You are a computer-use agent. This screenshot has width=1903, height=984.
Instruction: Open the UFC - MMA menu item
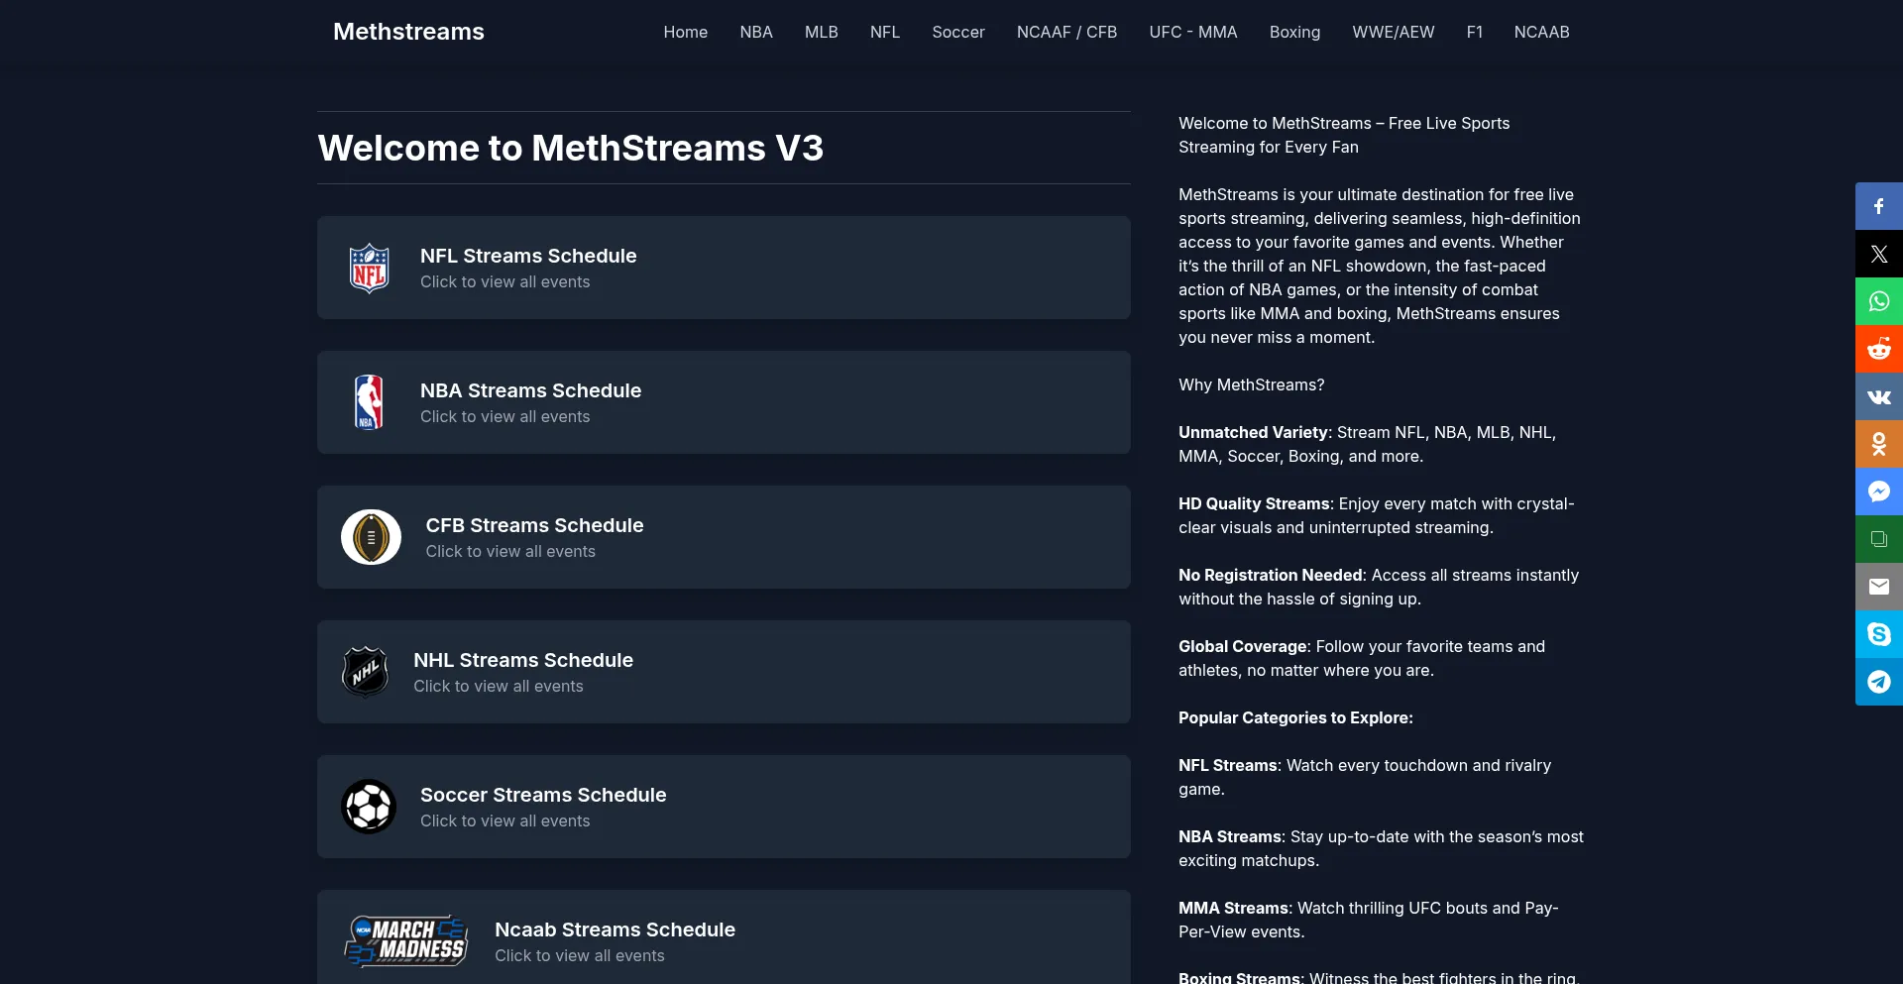[1193, 32]
